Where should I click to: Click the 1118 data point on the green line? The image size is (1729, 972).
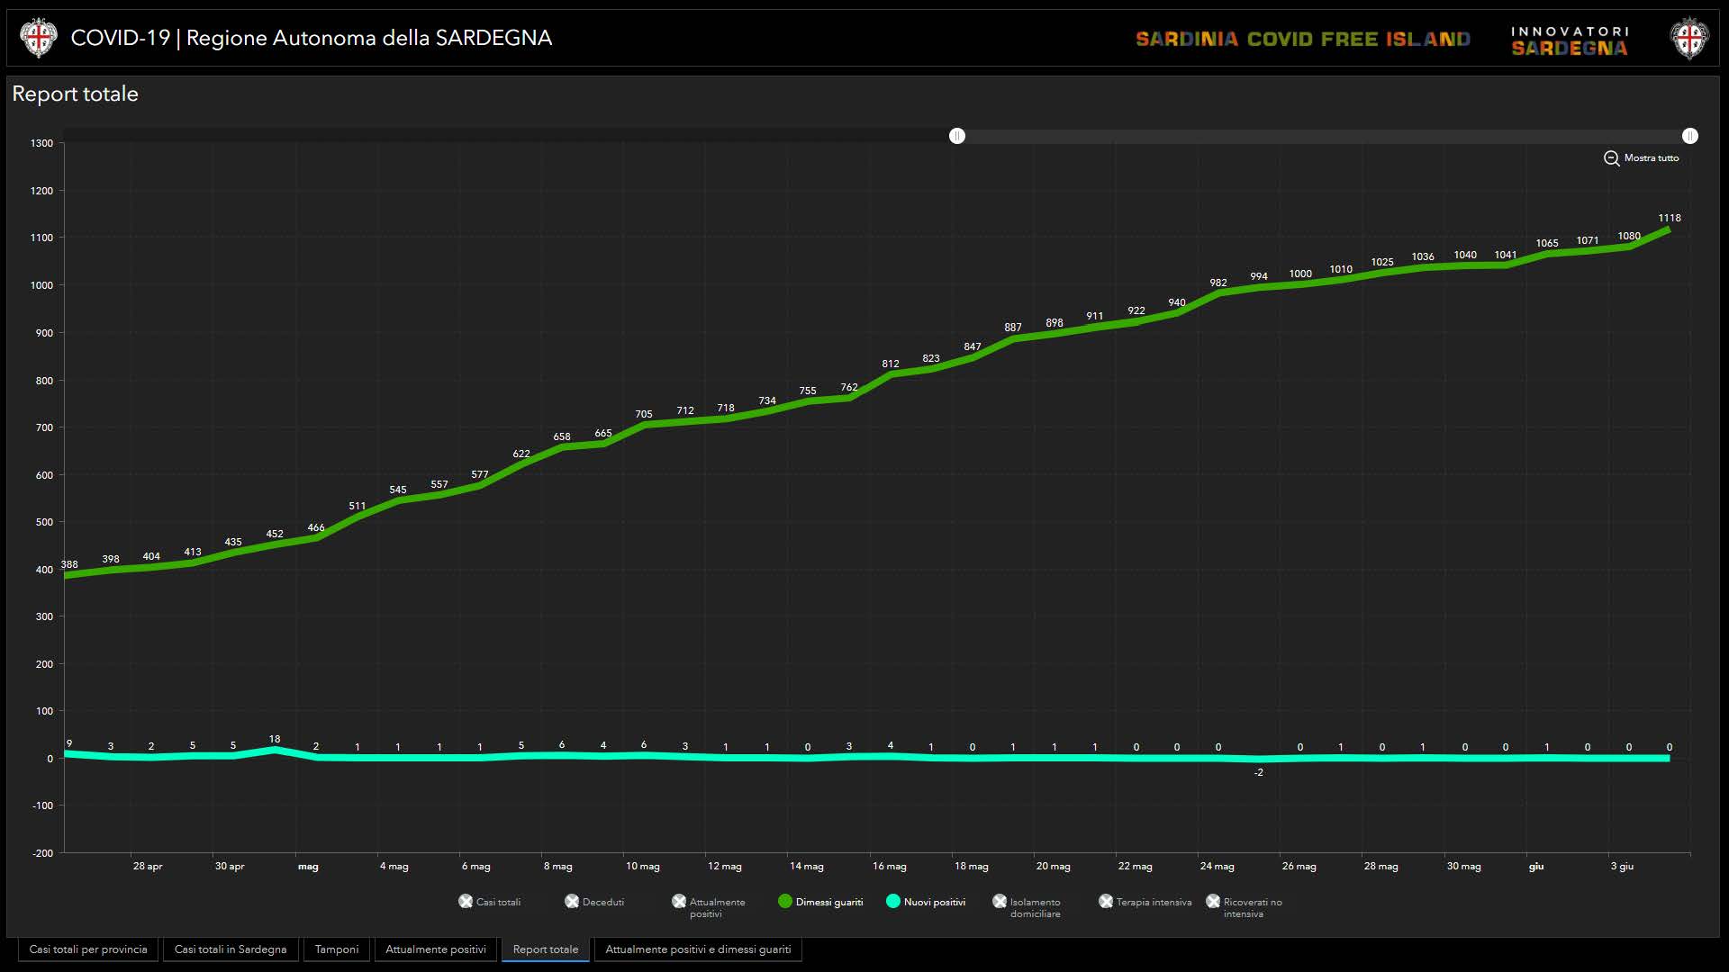(1669, 229)
